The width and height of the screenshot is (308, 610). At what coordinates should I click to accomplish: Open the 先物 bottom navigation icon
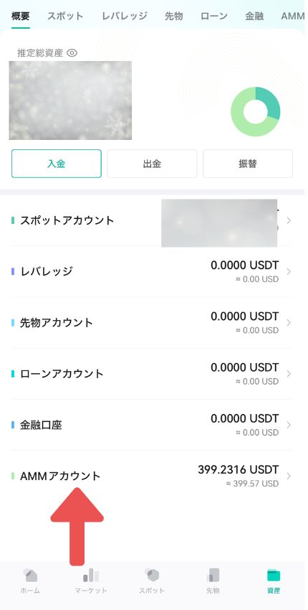tap(213, 576)
